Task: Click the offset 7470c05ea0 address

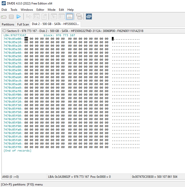Action: [x=13, y=74]
